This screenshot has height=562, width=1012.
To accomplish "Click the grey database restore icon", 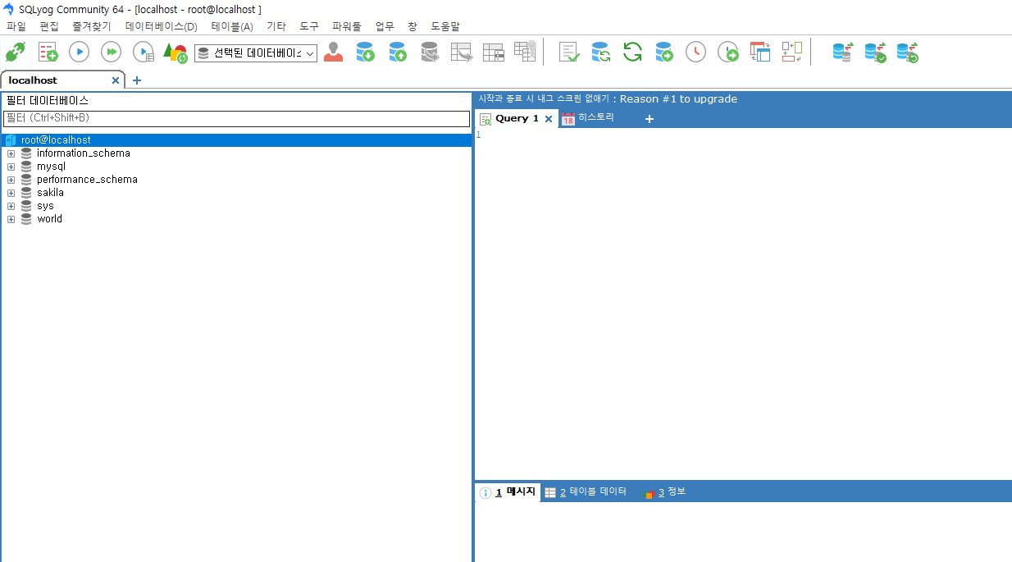I will point(430,53).
